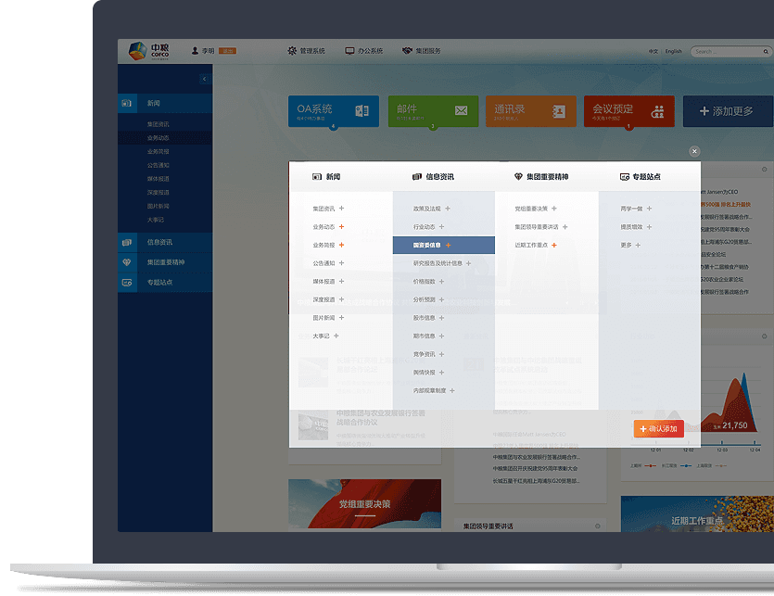The image size is (774, 596).
Task: Click the 专题站点 icon in the left sidebar
Action: click(127, 282)
